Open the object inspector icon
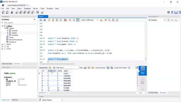Viewport: 181px width, 102px height. [12, 12]
